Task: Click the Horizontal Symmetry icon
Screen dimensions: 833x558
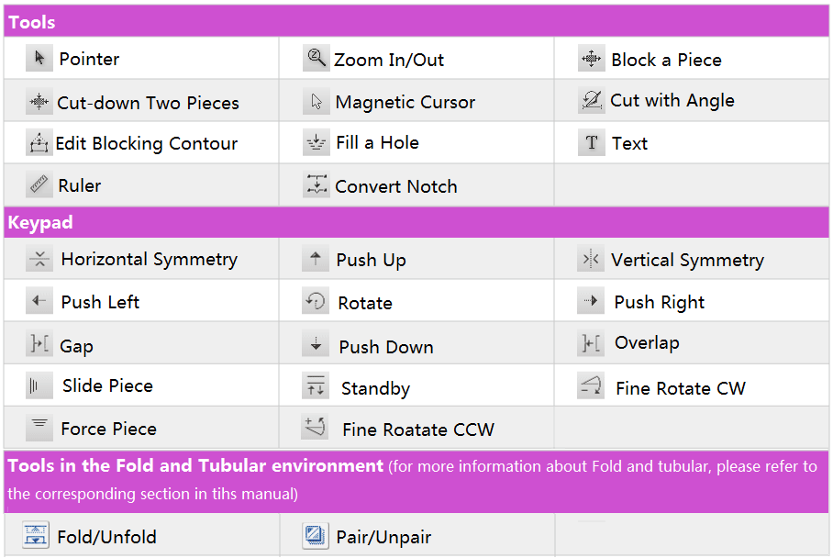Action: click(x=39, y=260)
